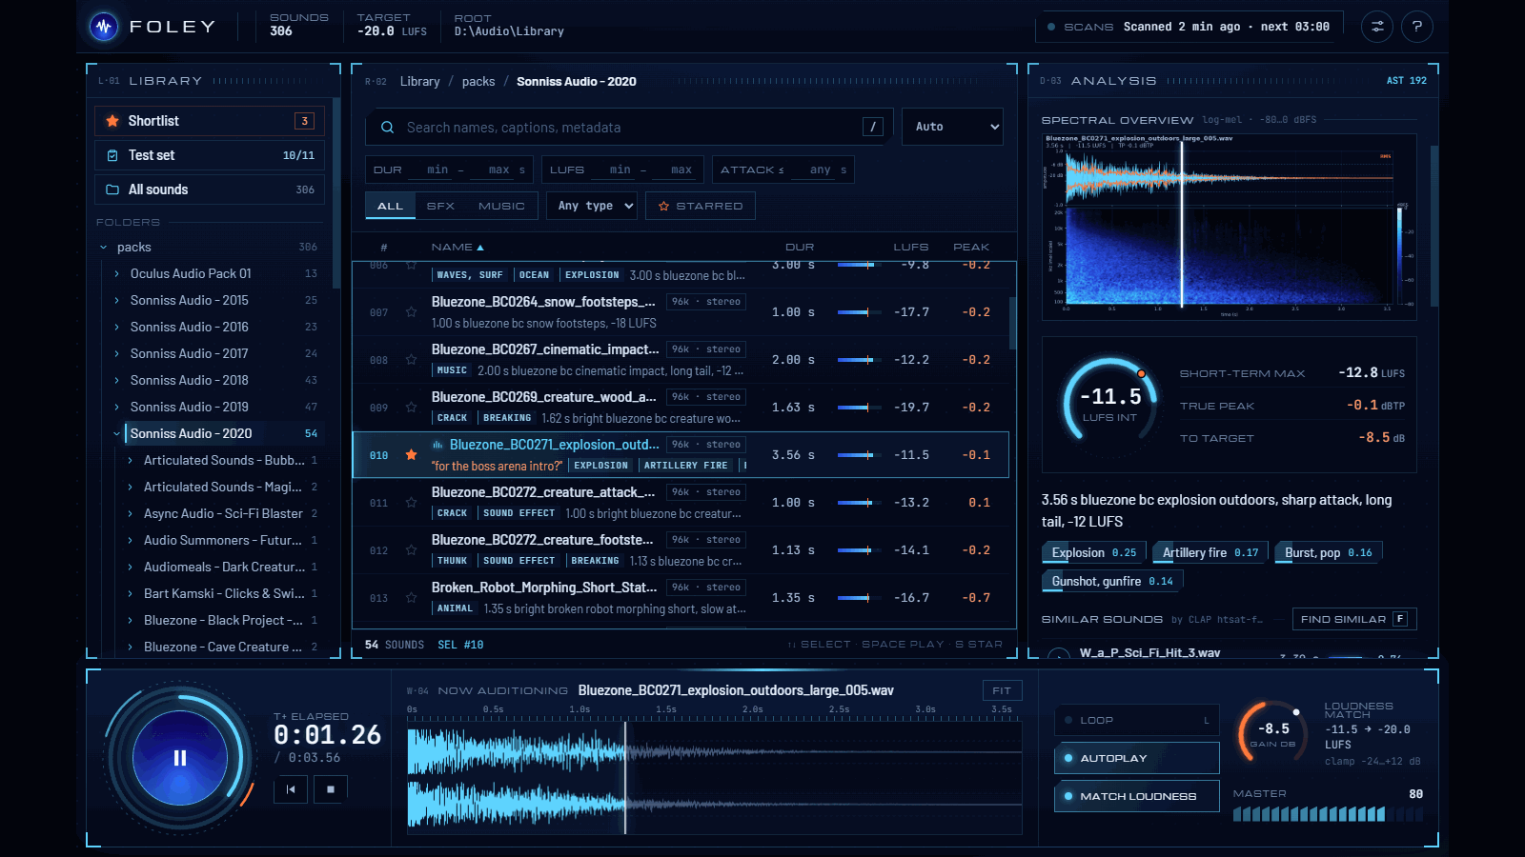The width and height of the screenshot is (1525, 857).
Task: Sort by the NAME column header
Action: pyautogui.click(x=457, y=248)
